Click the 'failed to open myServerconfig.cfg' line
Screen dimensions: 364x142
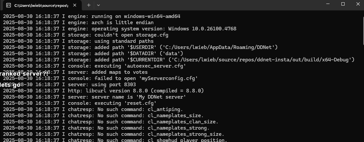pos(100,78)
